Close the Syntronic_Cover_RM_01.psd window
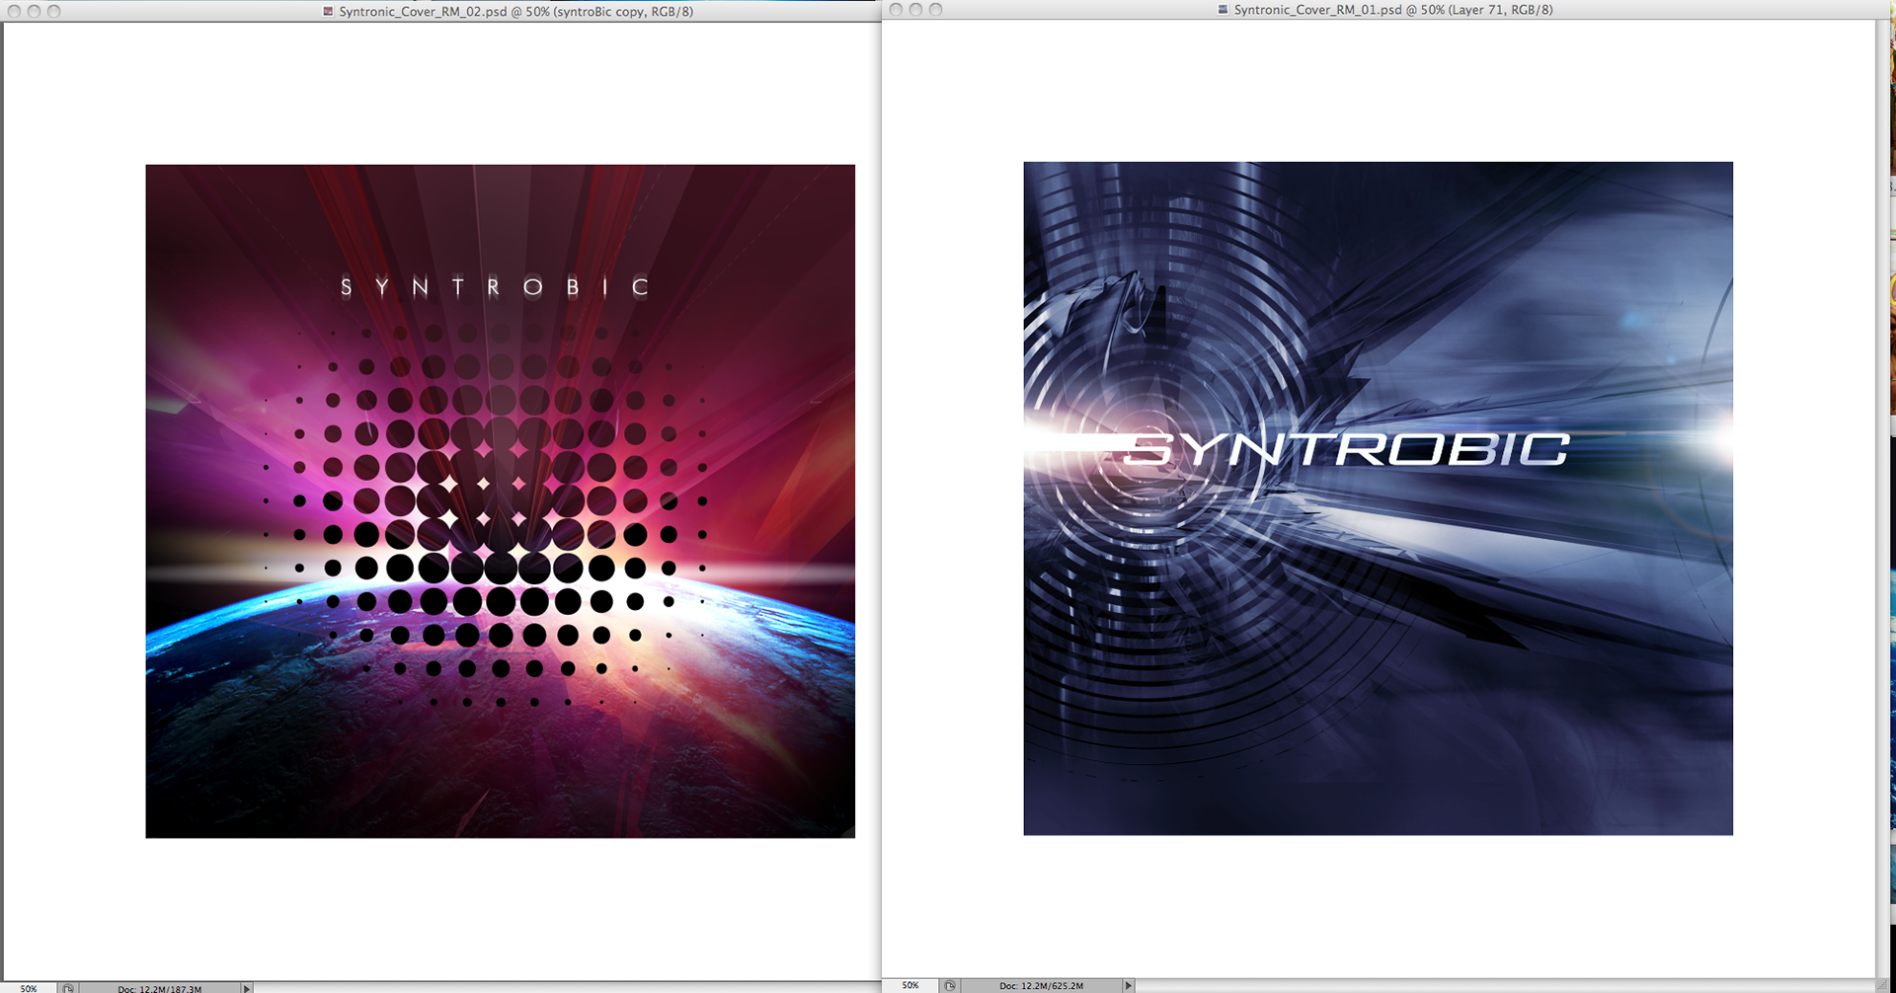This screenshot has width=1896, height=993. 896,9
